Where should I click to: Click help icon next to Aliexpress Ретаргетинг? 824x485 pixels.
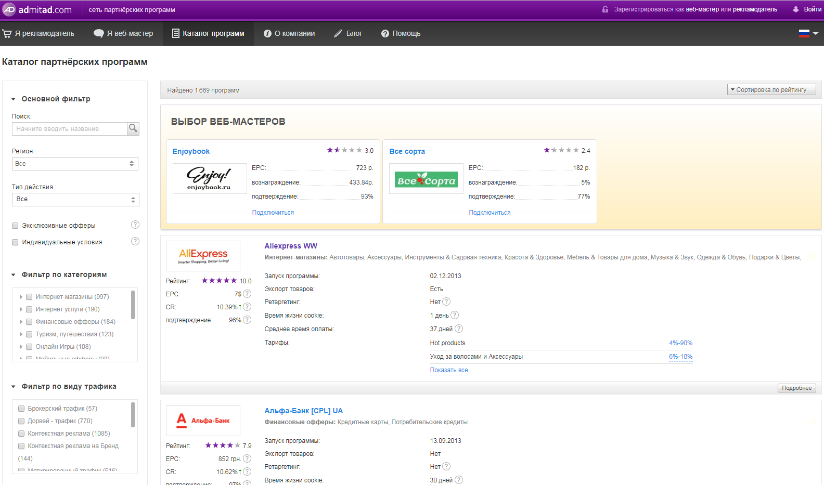pyautogui.click(x=446, y=302)
